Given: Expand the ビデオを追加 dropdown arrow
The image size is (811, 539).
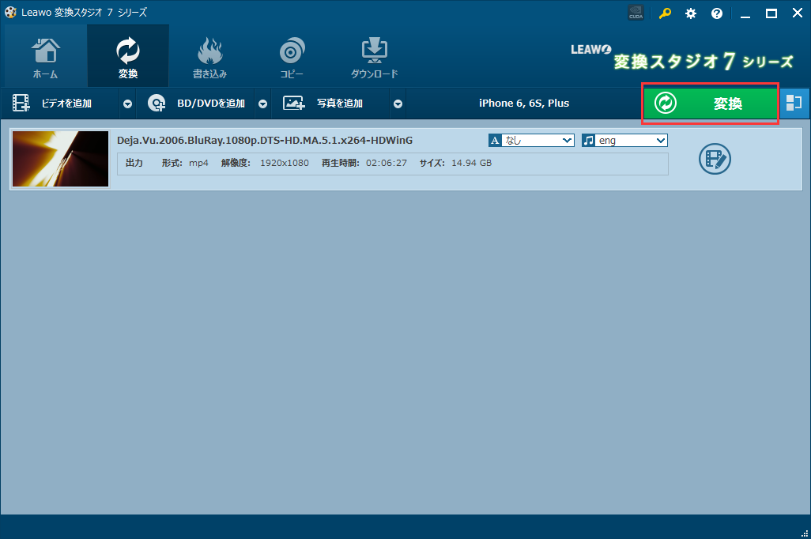Looking at the screenshot, I should pos(127,104).
